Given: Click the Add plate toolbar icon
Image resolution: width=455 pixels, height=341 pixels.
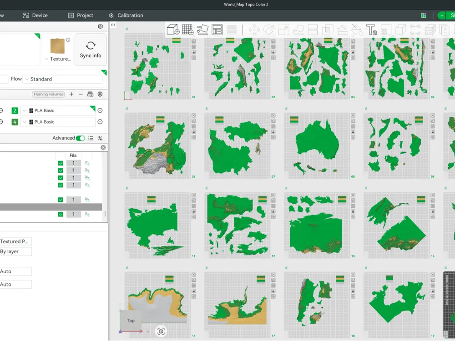Looking at the screenshot, I should [x=188, y=30].
